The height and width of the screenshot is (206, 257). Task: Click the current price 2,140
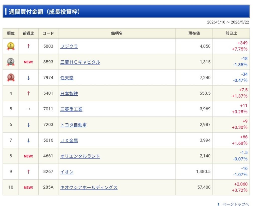pyautogui.click(x=205, y=156)
